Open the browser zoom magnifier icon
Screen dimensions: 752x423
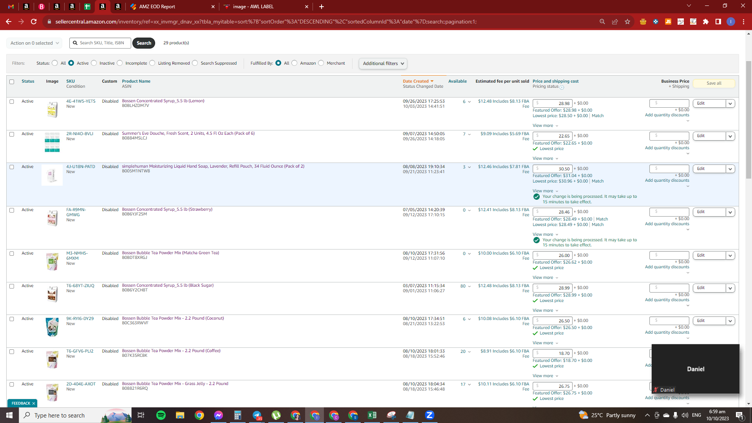pyautogui.click(x=602, y=22)
